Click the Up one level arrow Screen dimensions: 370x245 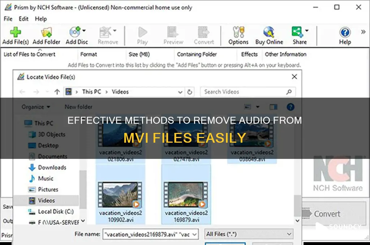[57, 92]
